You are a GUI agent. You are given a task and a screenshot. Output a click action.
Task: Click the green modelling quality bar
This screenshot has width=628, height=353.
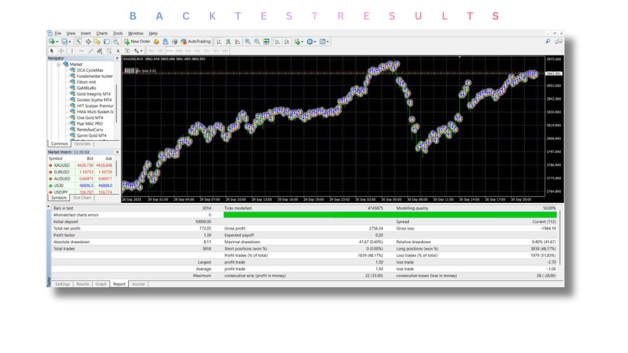[x=390, y=215]
